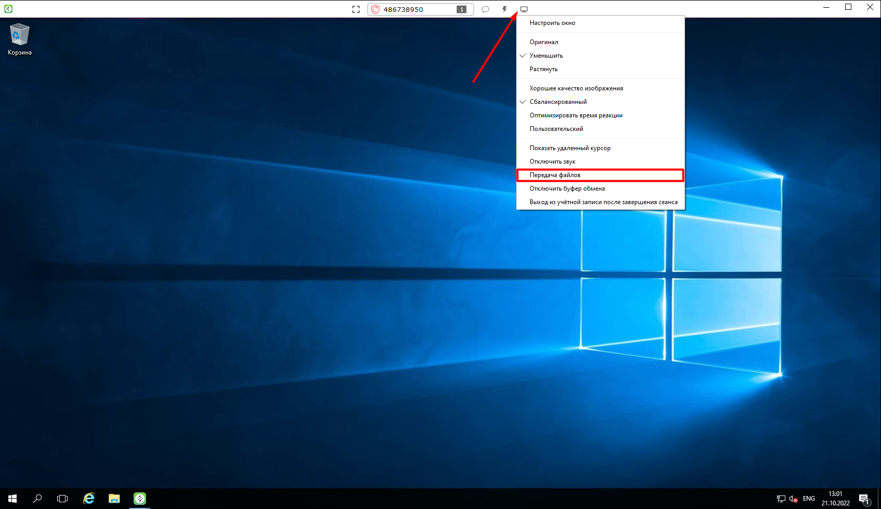The image size is (881, 509).
Task: Select Уменьшить view mode
Action: tap(600, 56)
